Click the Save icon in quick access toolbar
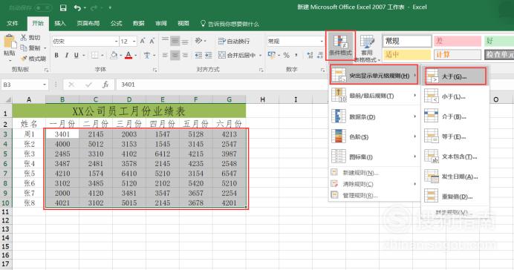Screen dimensions: 514x270 63,7
